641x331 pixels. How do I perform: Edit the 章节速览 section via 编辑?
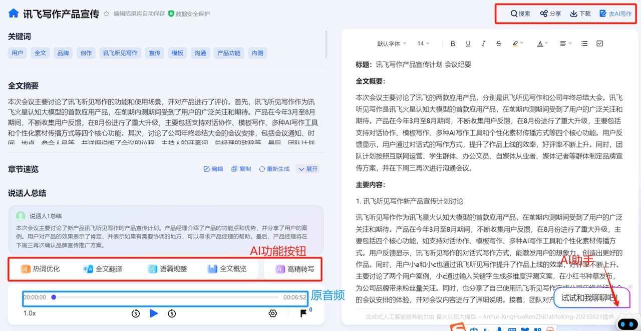click(213, 169)
